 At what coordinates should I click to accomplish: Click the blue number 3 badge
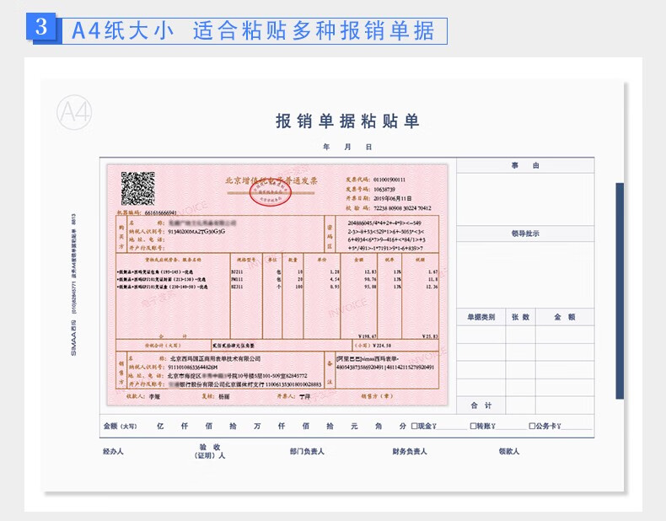44,27
